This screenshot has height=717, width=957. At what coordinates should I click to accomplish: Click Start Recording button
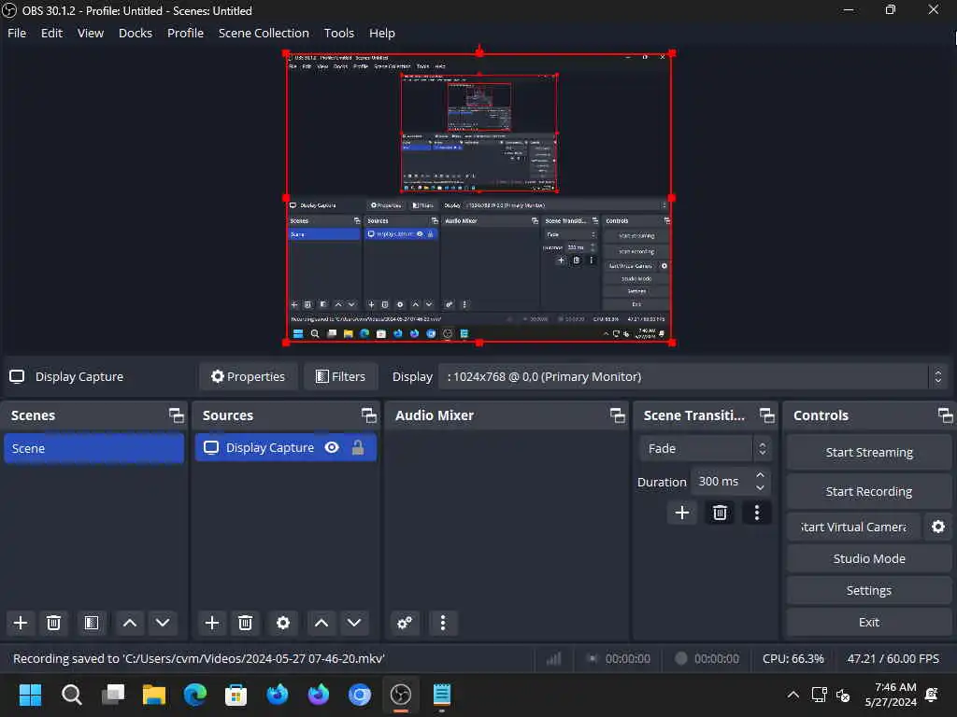pyautogui.click(x=869, y=491)
